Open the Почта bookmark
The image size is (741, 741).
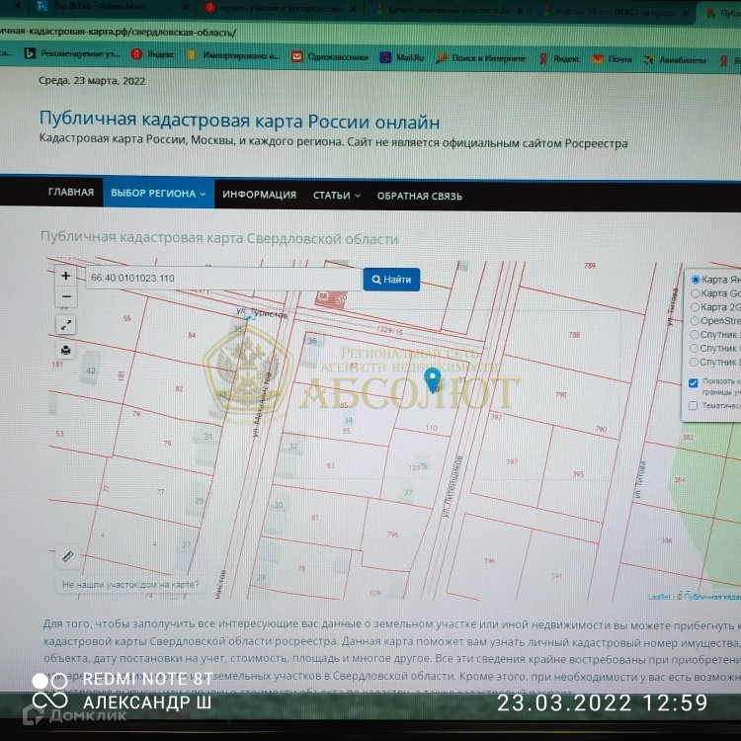point(612,59)
